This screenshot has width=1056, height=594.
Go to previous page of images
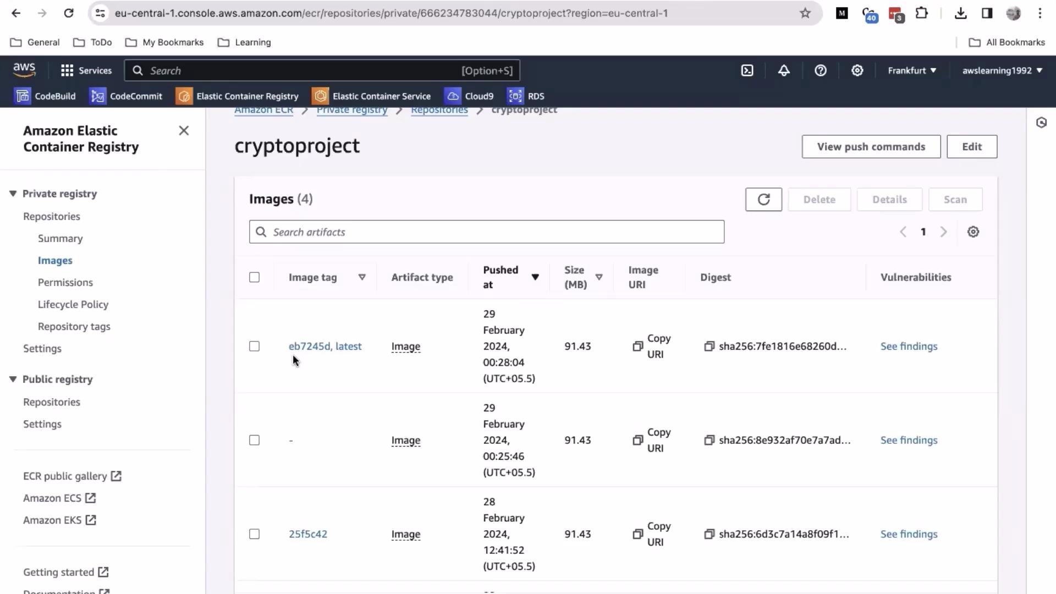click(x=903, y=232)
